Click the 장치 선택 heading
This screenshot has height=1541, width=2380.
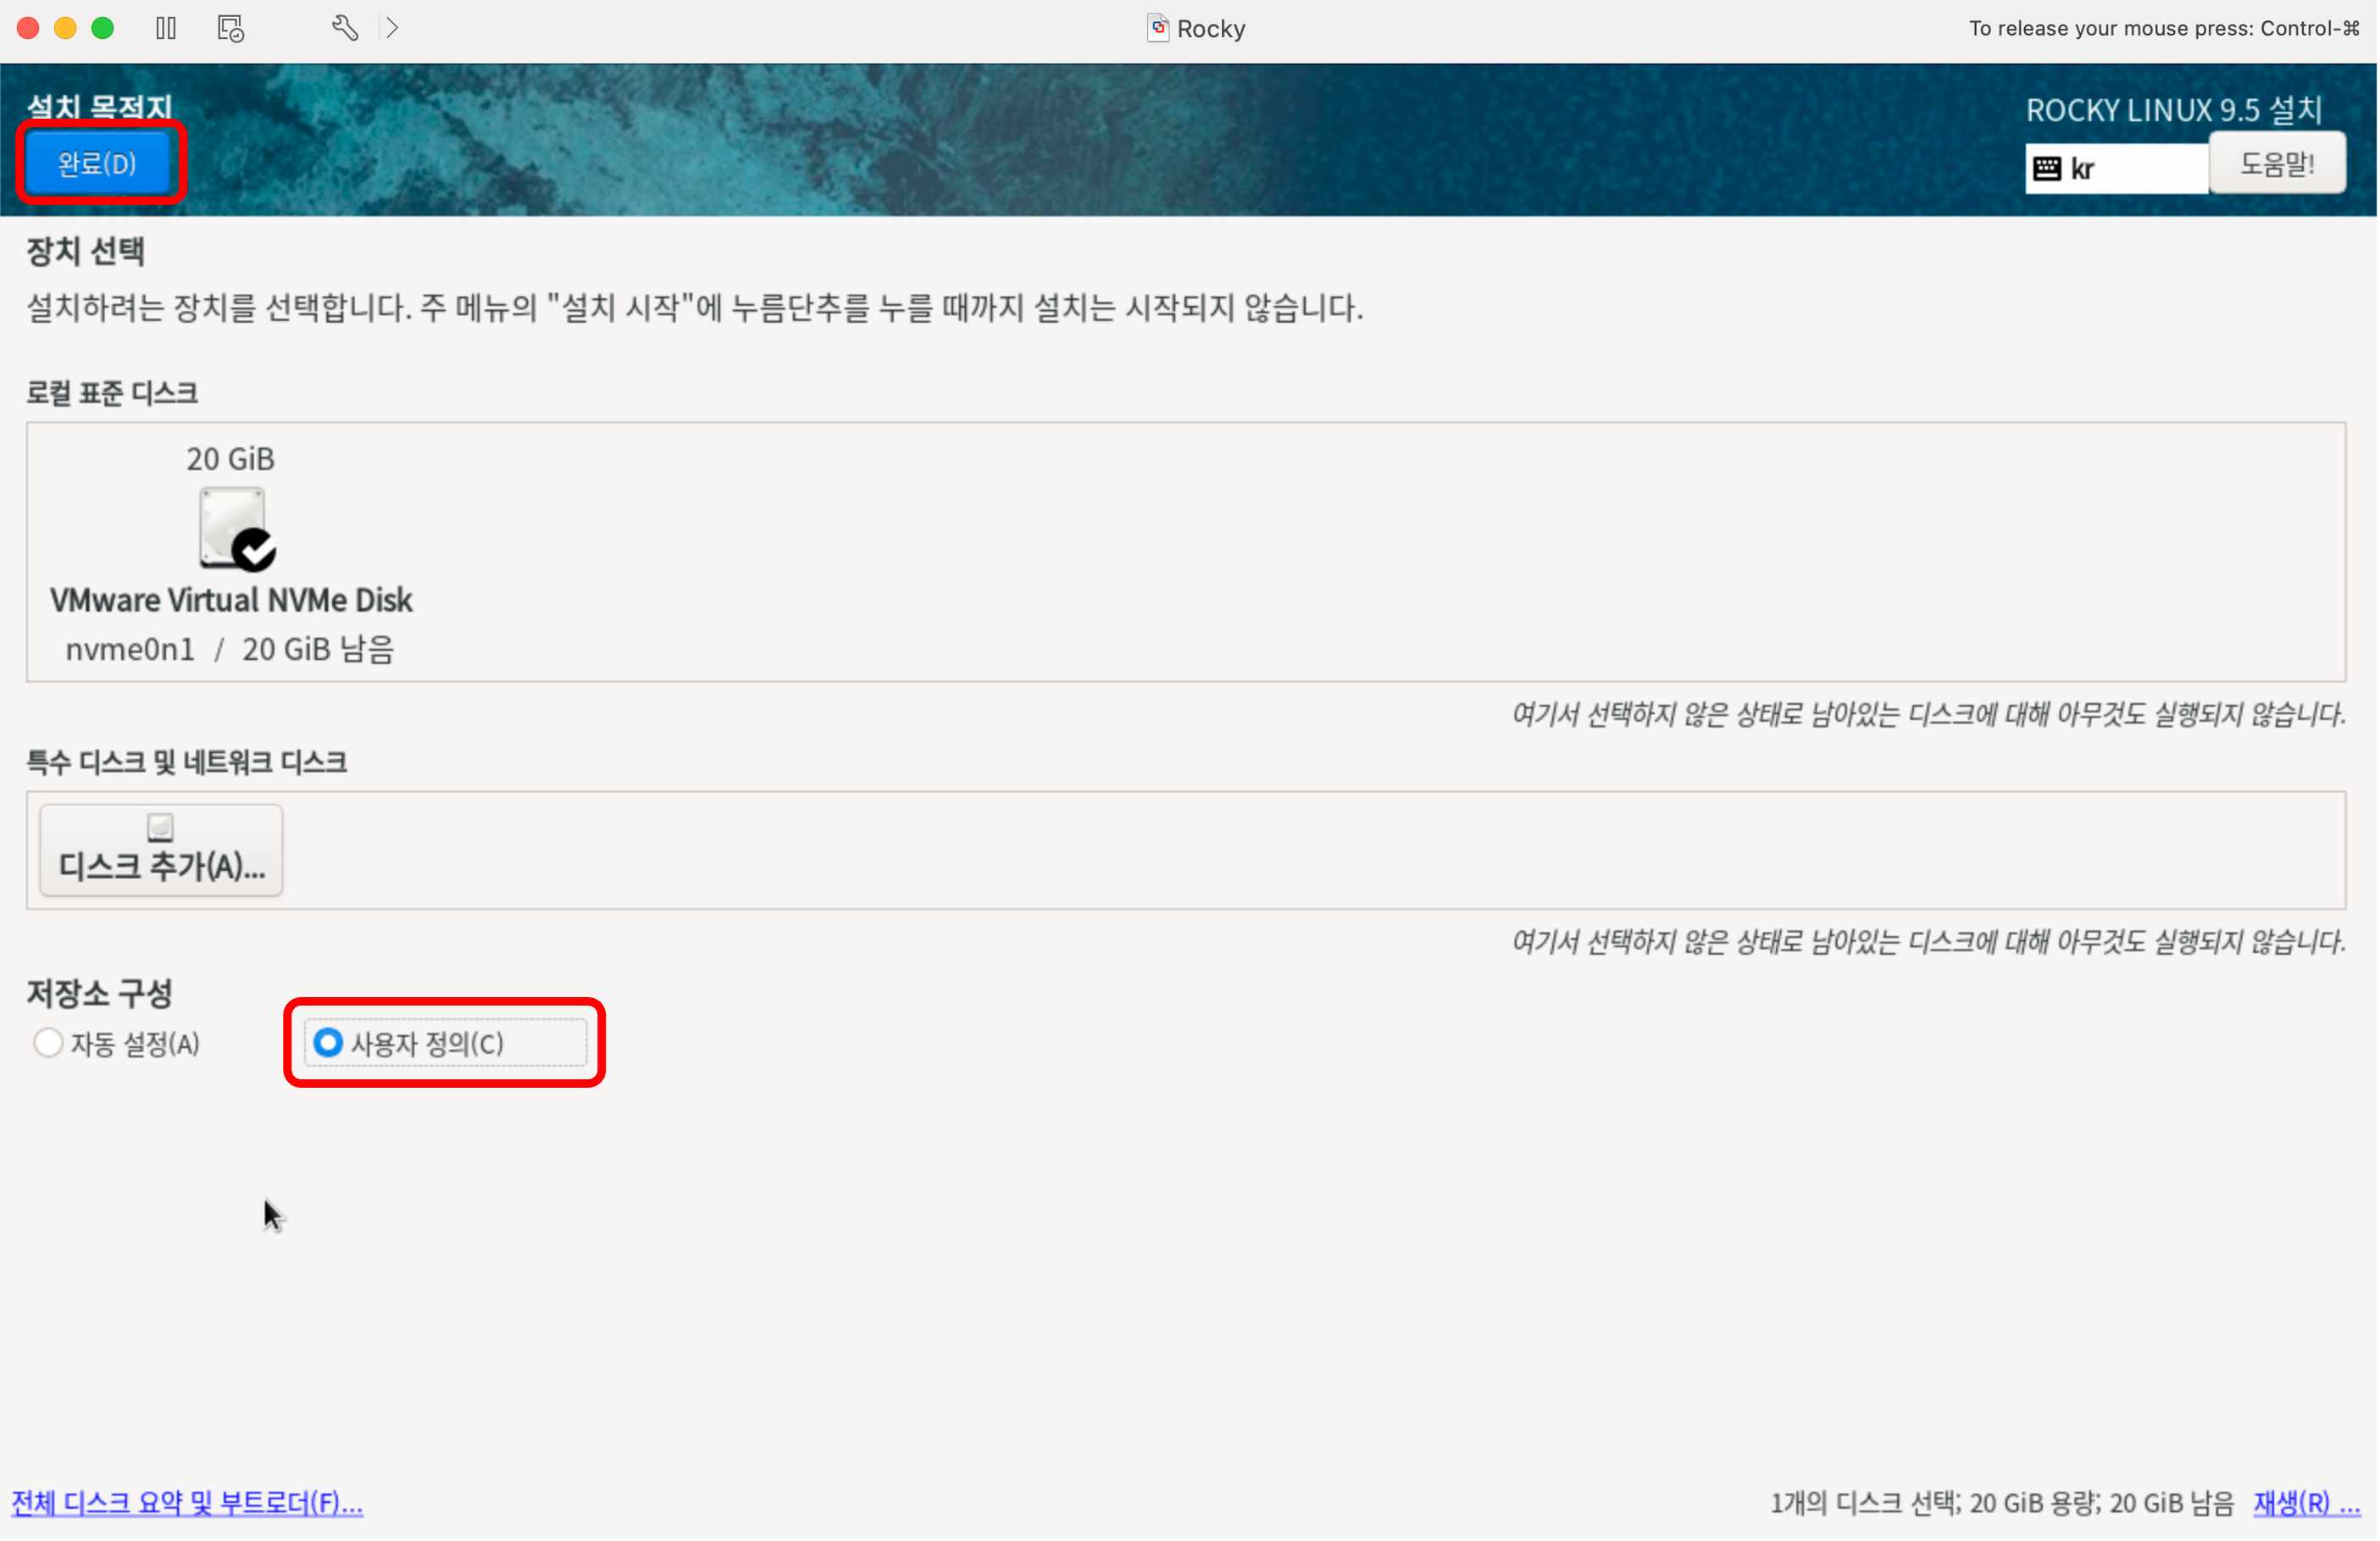click(x=86, y=251)
